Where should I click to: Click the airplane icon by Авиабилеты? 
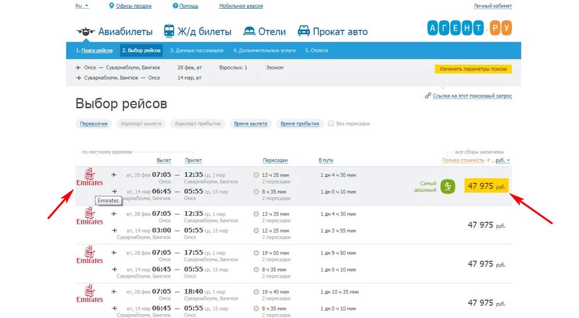86,31
